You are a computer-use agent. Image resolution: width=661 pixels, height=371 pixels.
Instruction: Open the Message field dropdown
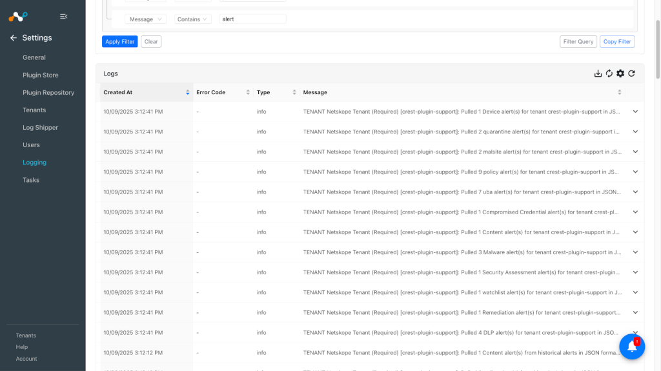(x=145, y=19)
